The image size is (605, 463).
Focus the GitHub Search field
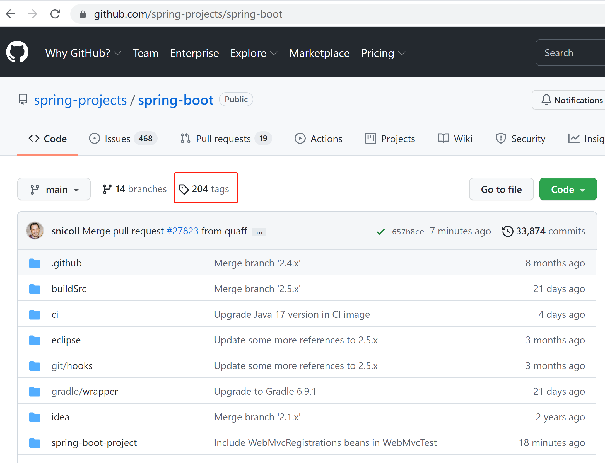click(x=570, y=53)
